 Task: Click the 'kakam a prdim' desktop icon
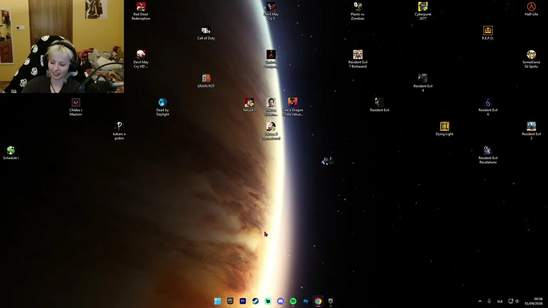(119, 131)
